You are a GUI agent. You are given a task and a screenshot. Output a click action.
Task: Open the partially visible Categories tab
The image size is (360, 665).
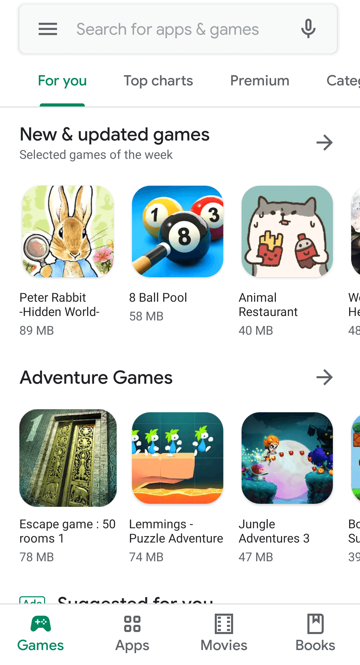(343, 81)
